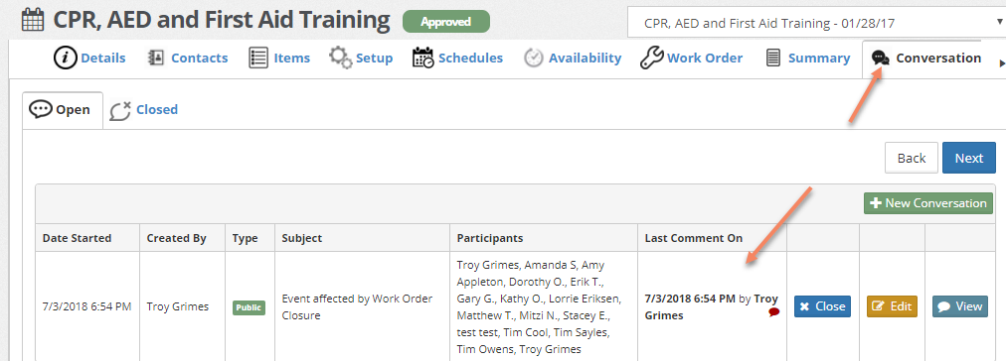Select the Contacts address book icon
This screenshot has width=1006, height=361.
pyautogui.click(x=155, y=59)
